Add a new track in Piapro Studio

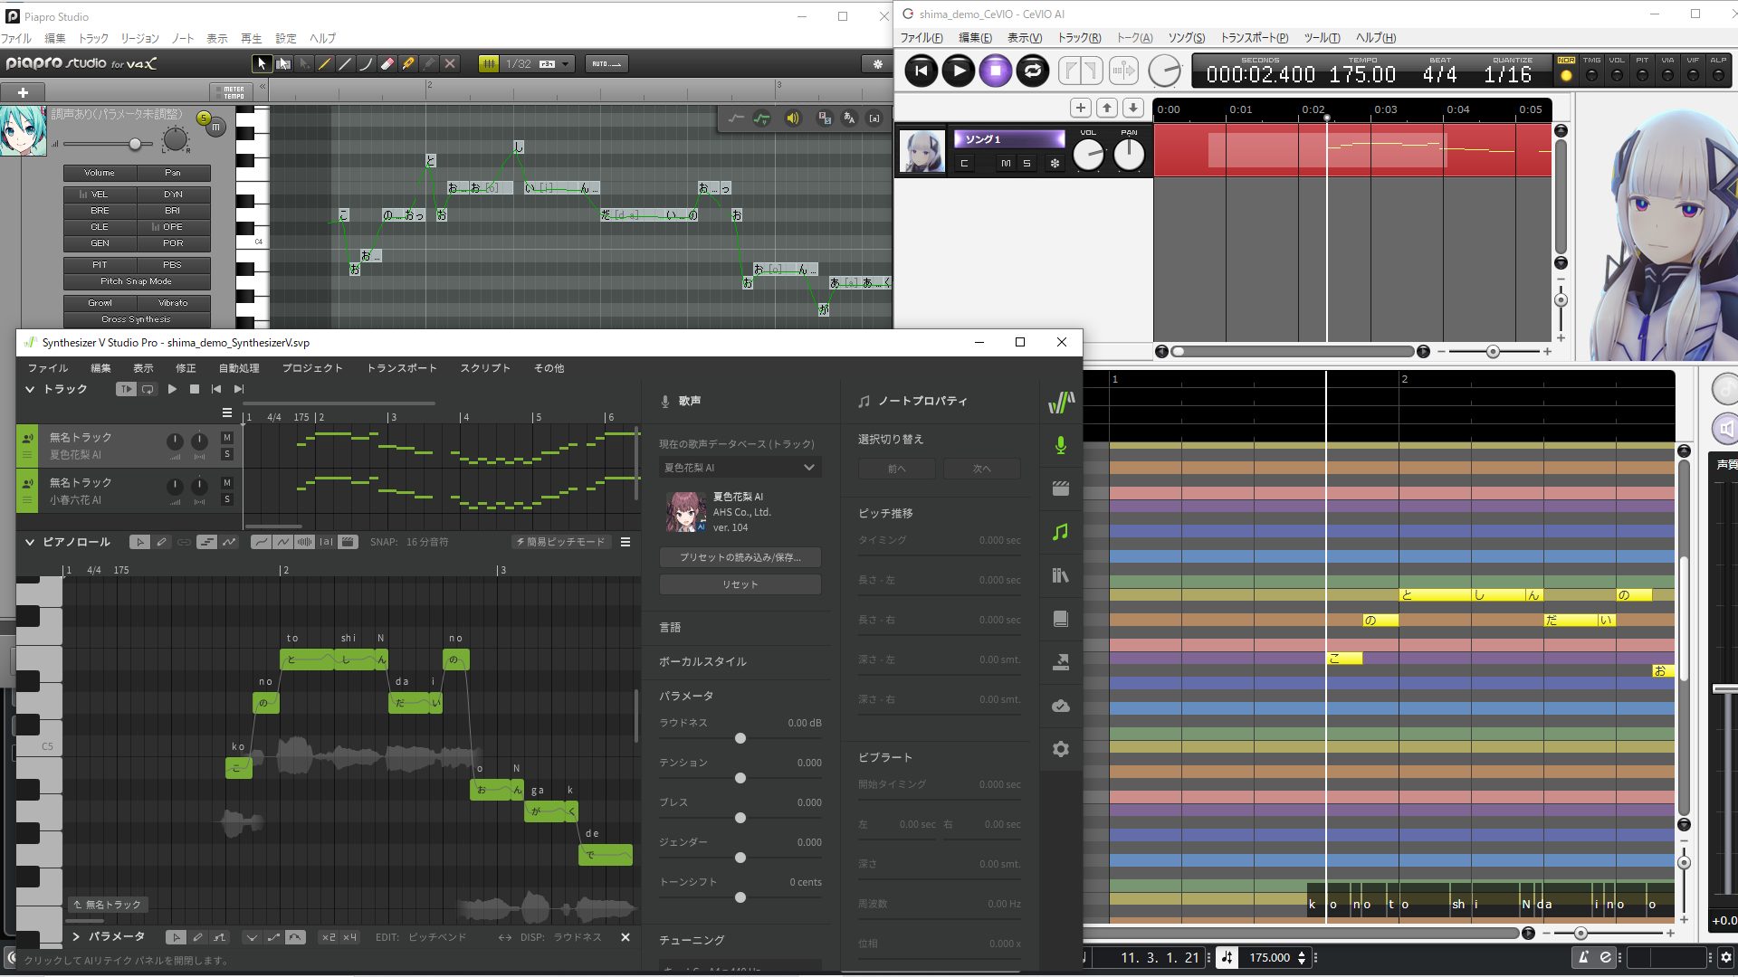pyautogui.click(x=24, y=92)
